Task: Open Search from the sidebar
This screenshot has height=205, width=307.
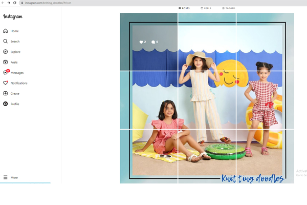Action: [x=6, y=42]
